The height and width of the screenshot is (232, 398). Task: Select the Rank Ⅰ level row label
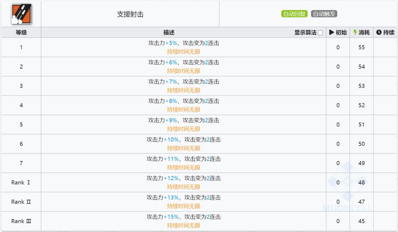coord(21,183)
